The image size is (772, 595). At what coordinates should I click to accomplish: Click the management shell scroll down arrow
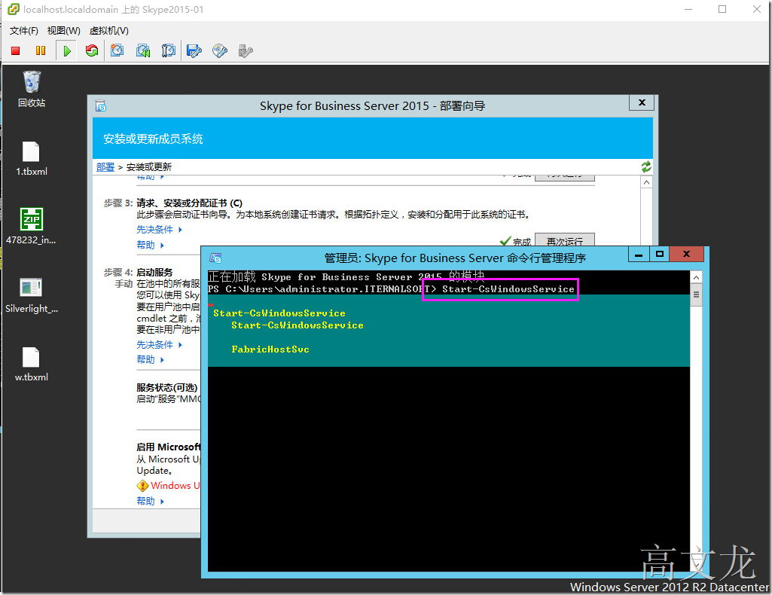pyautogui.click(x=696, y=565)
